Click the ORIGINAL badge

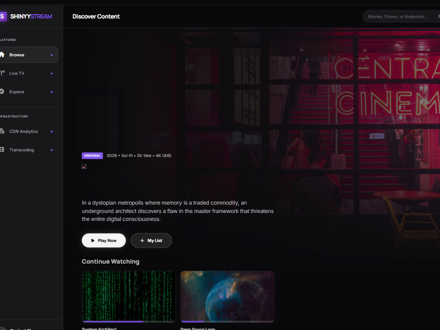point(92,156)
